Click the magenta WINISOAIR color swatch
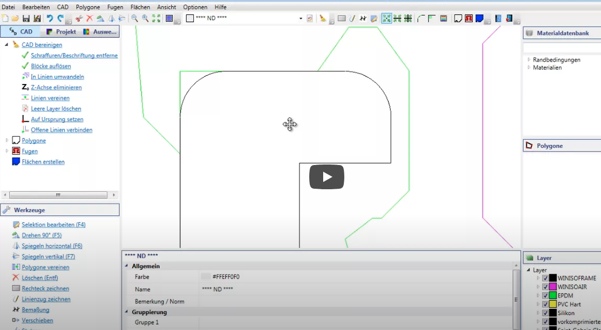The image size is (601, 330). [x=553, y=287]
